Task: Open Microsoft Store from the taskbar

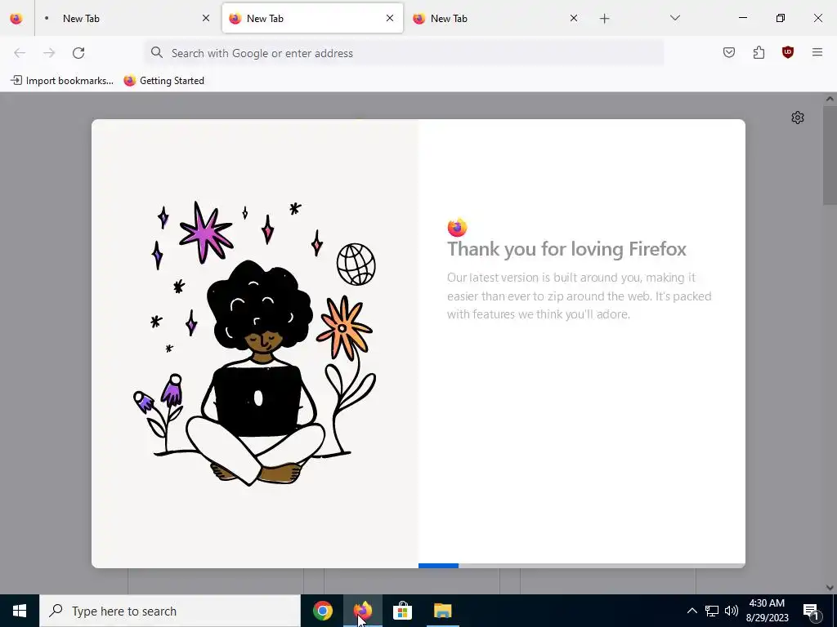Action: tap(402, 611)
